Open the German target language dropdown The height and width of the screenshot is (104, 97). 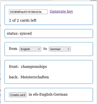pyautogui.click(x=60, y=49)
